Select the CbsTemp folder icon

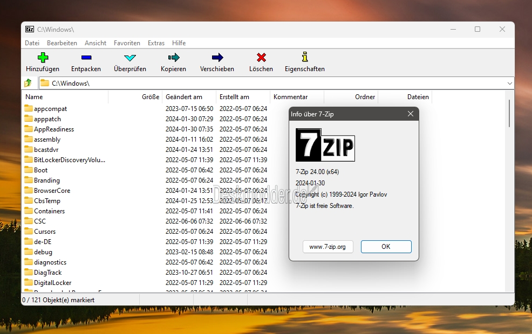pyautogui.click(x=29, y=200)
